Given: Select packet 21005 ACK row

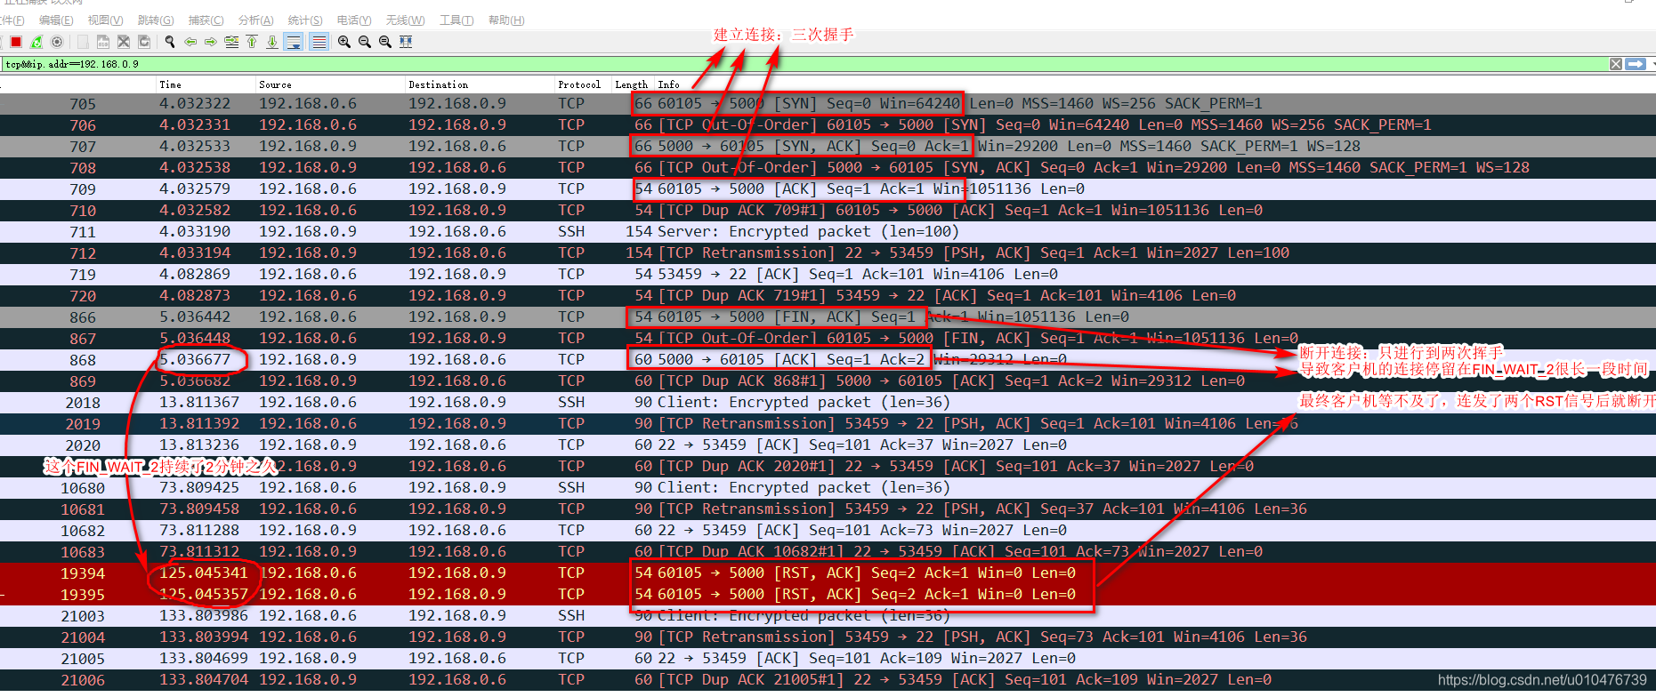Looking at the screenshot, I should coord(828,658).
